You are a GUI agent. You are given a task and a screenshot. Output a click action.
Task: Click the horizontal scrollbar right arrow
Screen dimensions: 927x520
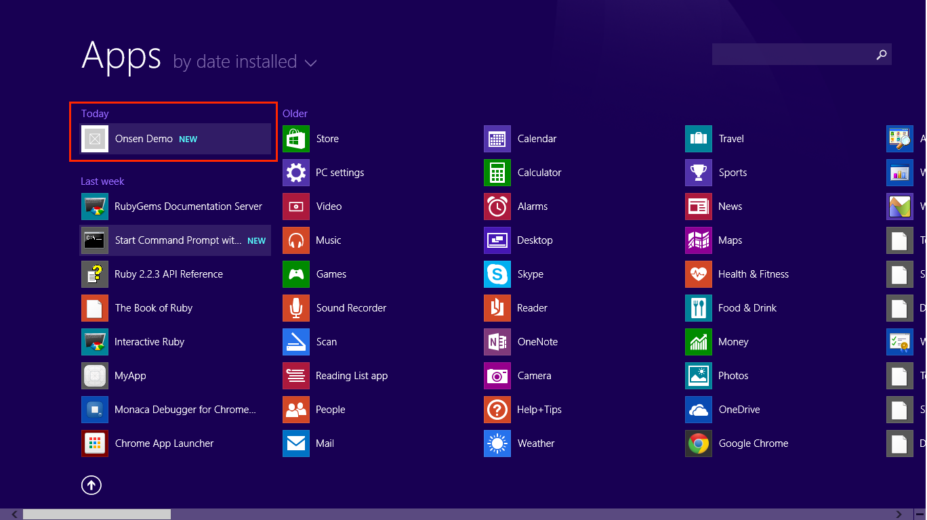pos(899,515)
